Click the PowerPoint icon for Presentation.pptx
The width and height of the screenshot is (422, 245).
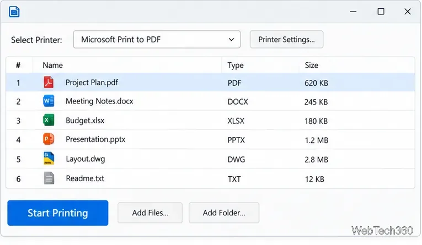click(x=49, y=139)
